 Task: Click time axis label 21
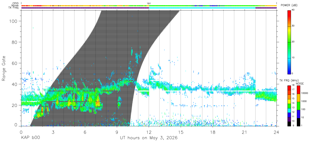tap(245, 132)
